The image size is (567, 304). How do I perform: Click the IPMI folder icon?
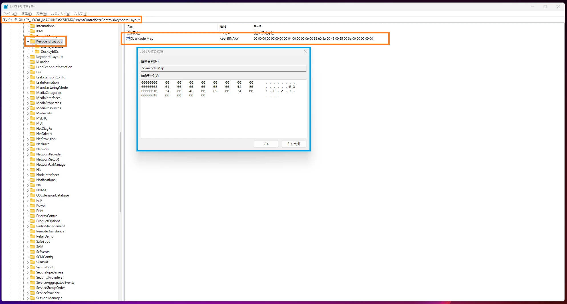coord(33,31)
